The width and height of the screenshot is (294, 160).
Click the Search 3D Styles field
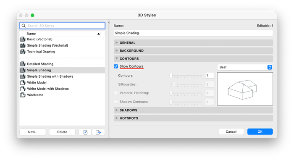(62, 26)
